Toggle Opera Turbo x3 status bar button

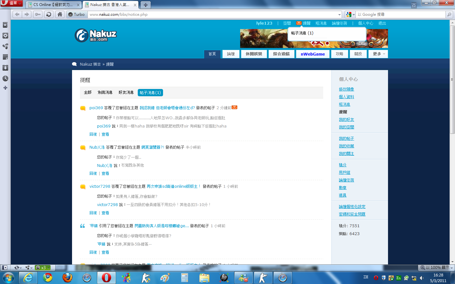tap(43, 268)
